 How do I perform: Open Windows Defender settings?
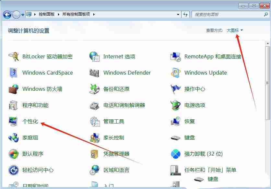(126, 73)
